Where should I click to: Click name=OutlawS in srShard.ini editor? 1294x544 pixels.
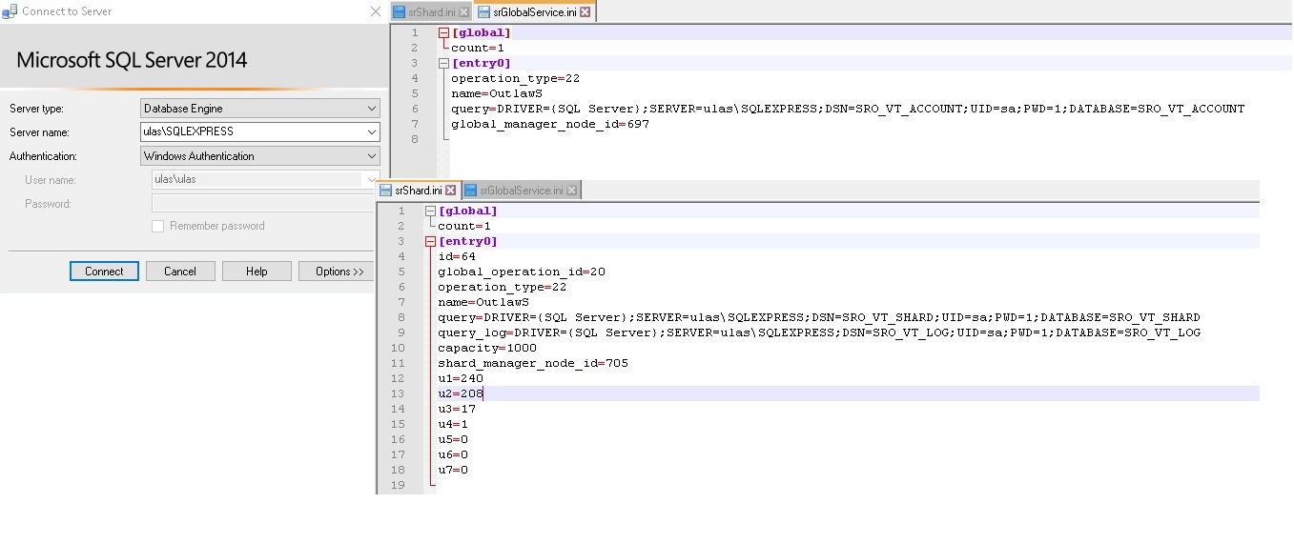click(483, 302)
